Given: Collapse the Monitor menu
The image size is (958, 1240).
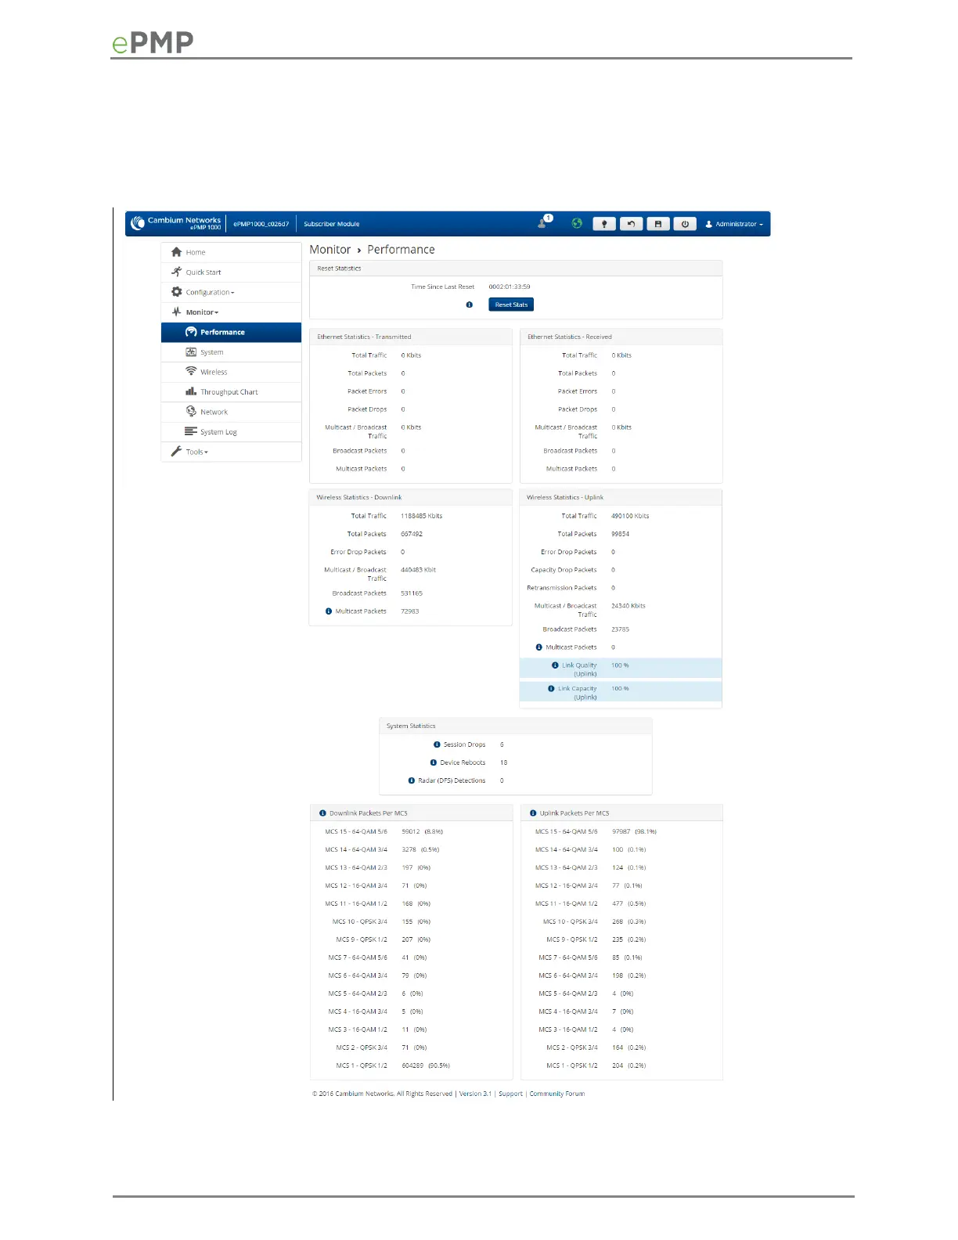Looking at the screenshot, I should (x=231, y=312).
